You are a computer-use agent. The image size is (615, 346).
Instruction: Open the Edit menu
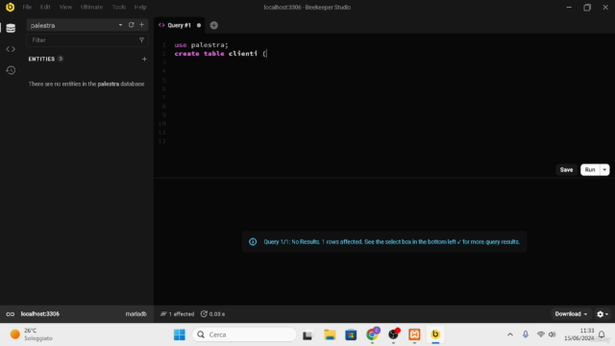[x=45, y=7]
